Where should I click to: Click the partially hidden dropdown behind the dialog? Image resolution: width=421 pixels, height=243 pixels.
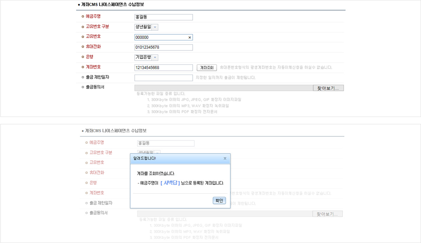[158, 152]
